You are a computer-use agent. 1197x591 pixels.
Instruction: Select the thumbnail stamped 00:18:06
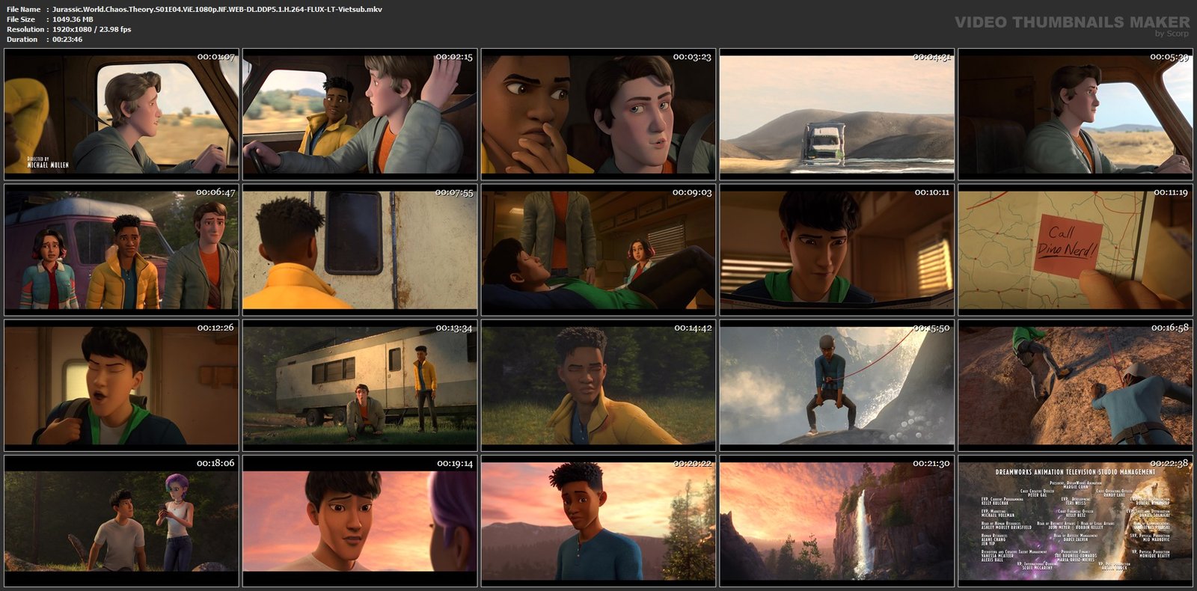[121, 521]
